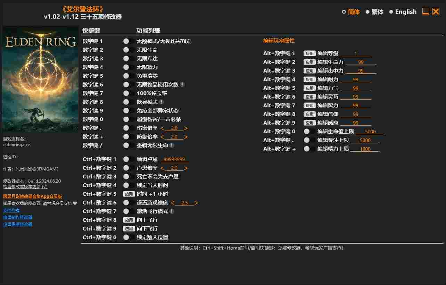Decrease 设置游戏速度 with left arrow
The height and width of the screenshot is (285, 446).
(x=172, y=203)
